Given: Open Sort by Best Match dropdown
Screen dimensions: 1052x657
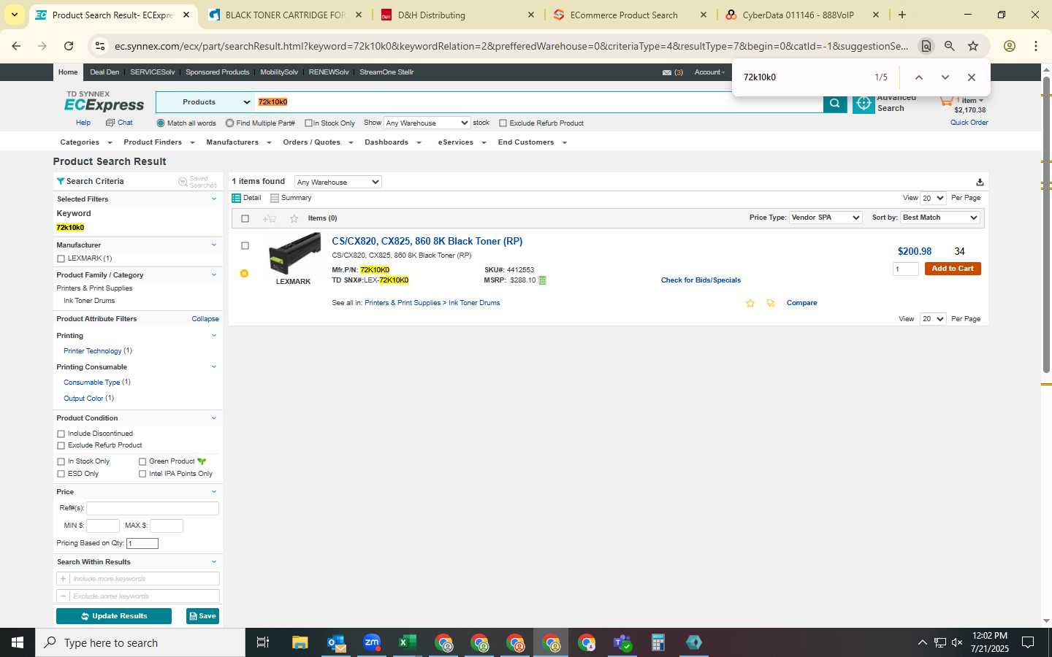Looking at the screenshot, I should pyautogui.click(x=939, y=218).
